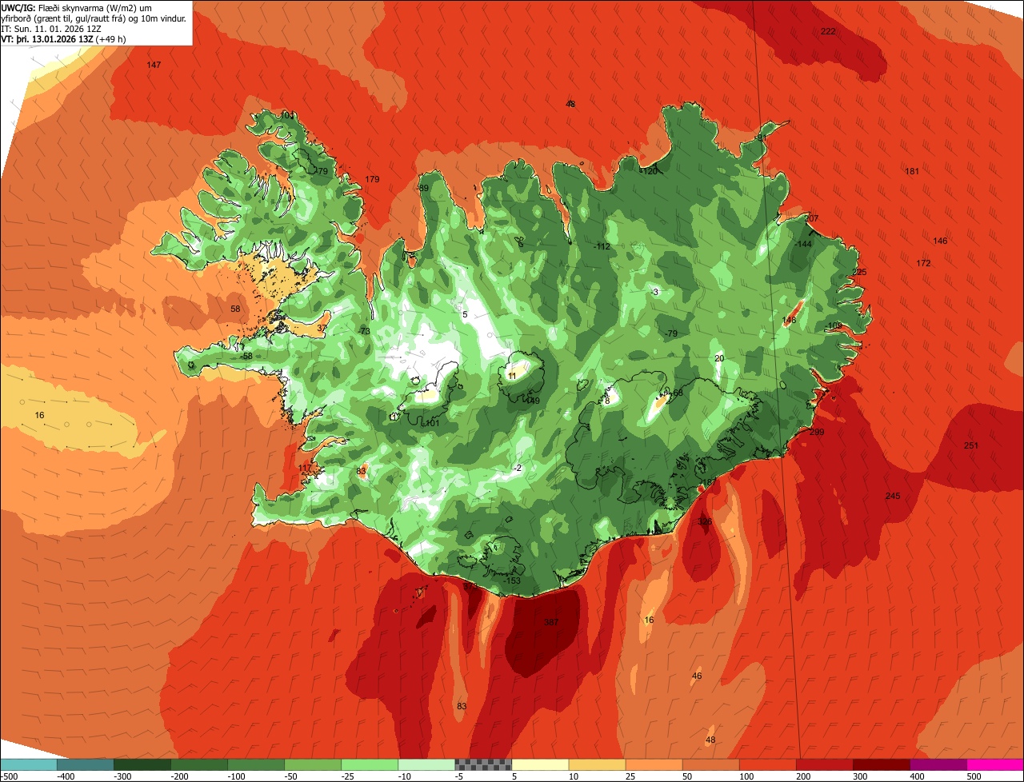The image size is (1024, 782).
Task: Click the map value 251 over the sea
Action: (970, 445)
